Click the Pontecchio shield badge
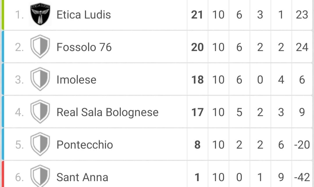This screenshot has height=187, width=314. pos(40,144)
